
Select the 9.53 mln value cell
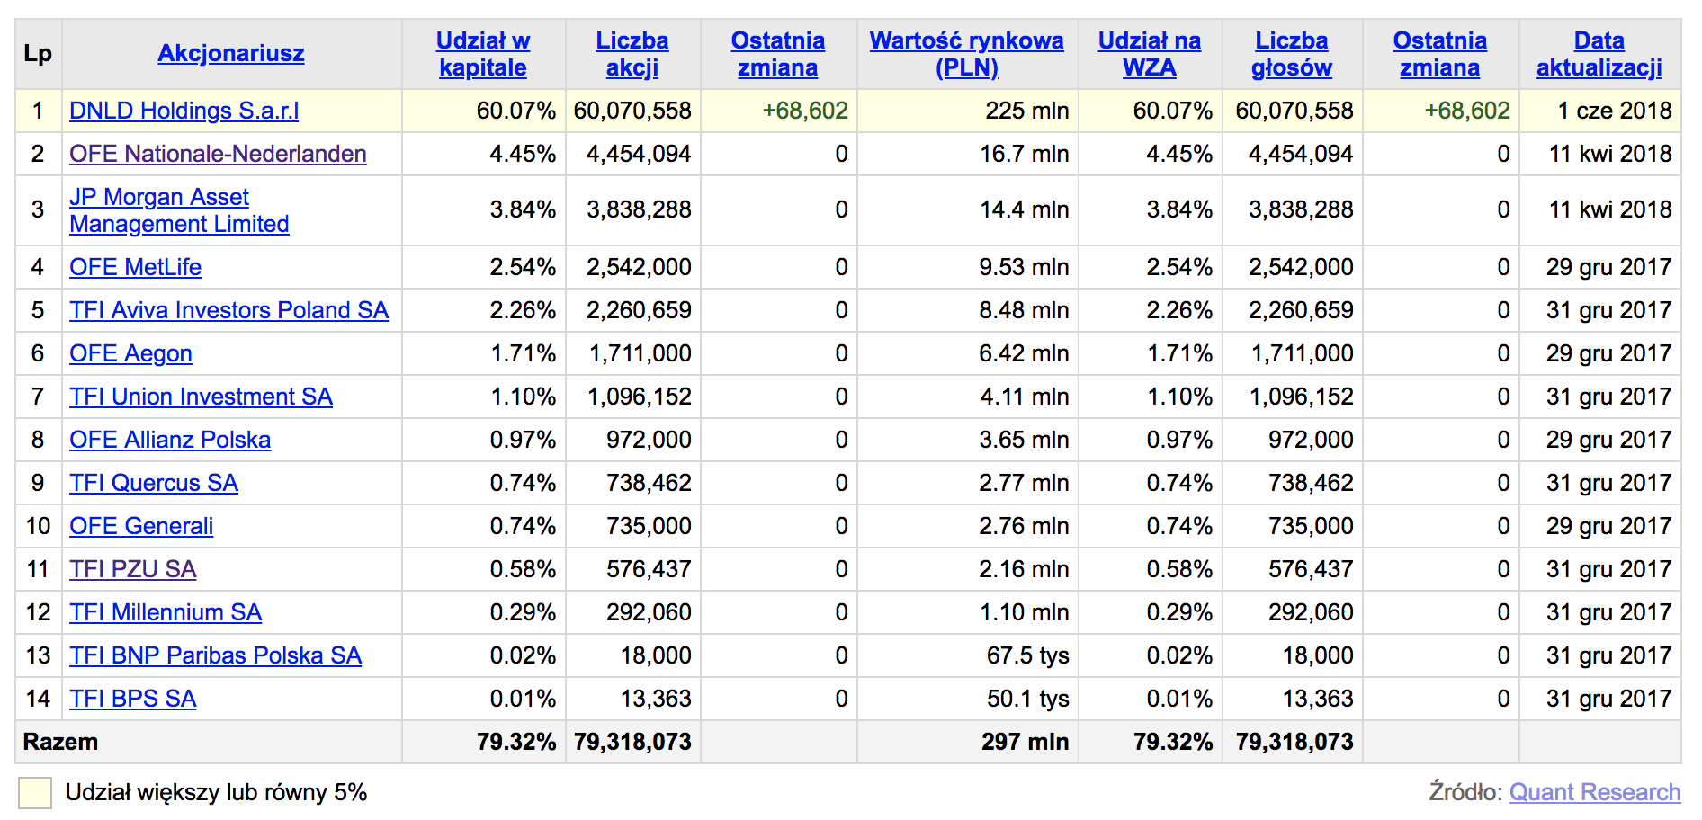tap(968, 267)
